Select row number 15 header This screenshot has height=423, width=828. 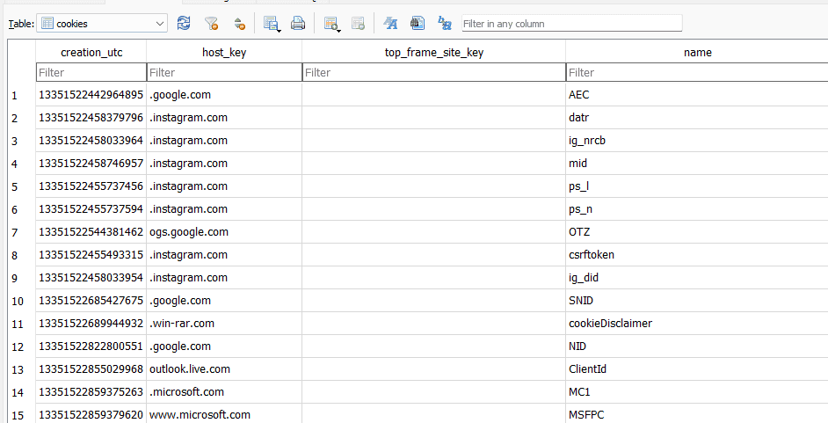coord(21,415)
